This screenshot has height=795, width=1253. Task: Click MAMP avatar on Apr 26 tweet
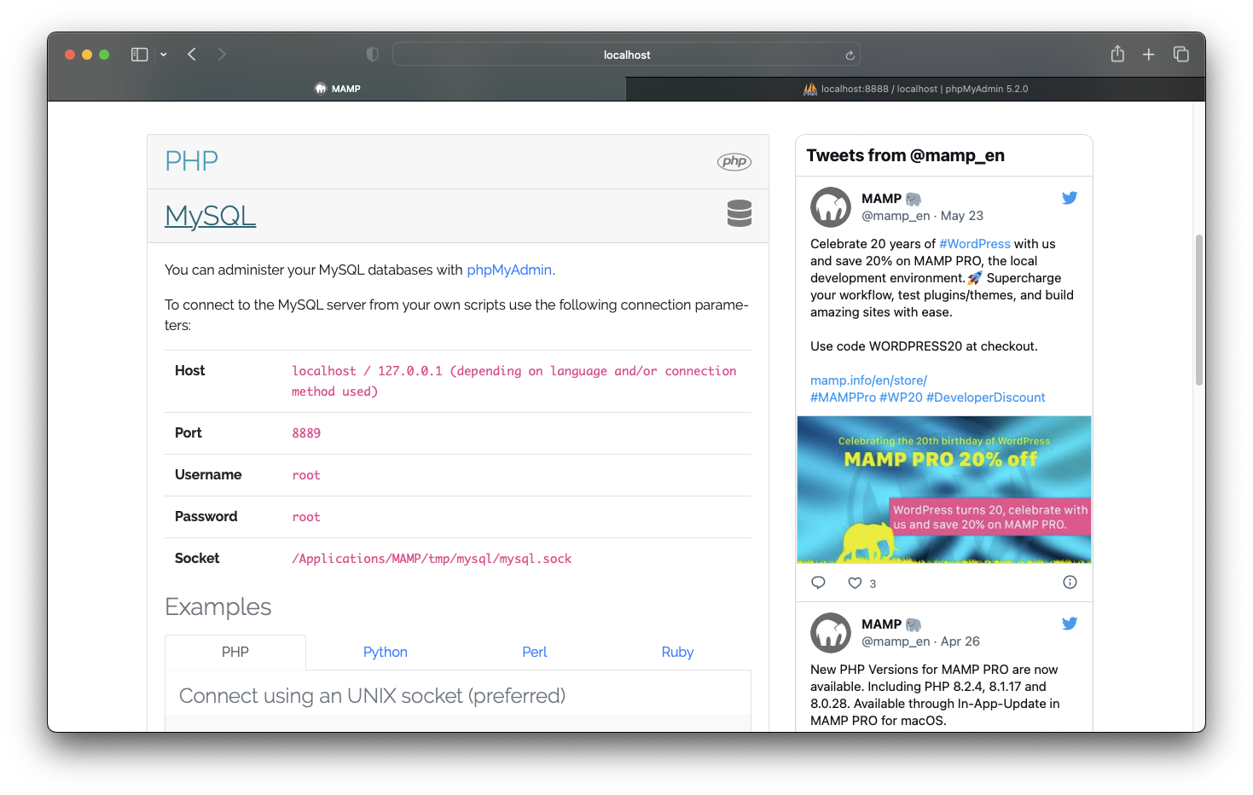[x=831, y=633]
